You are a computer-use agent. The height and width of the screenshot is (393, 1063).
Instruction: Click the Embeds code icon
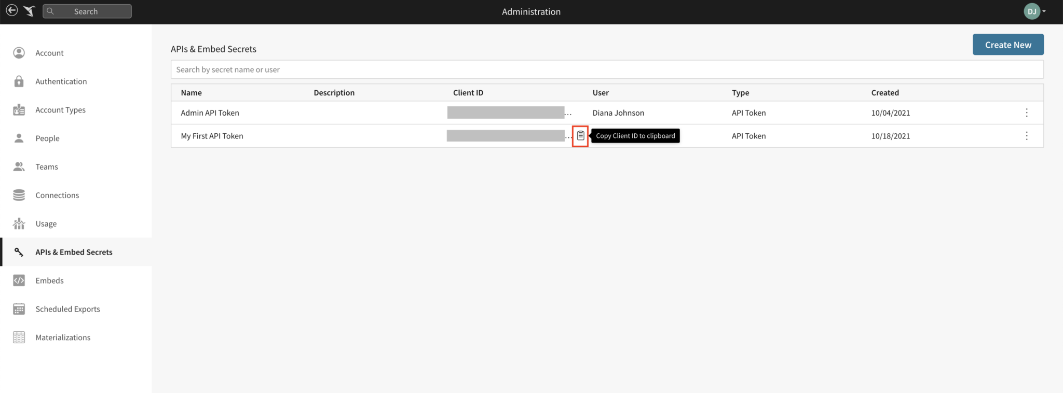point(19,280)
